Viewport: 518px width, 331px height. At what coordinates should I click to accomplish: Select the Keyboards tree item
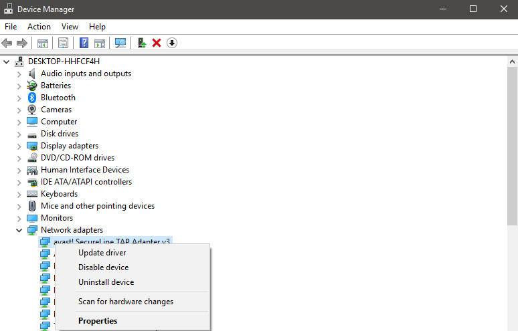(59, 194)
